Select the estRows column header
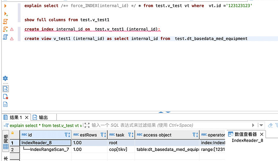 [89, 135]
